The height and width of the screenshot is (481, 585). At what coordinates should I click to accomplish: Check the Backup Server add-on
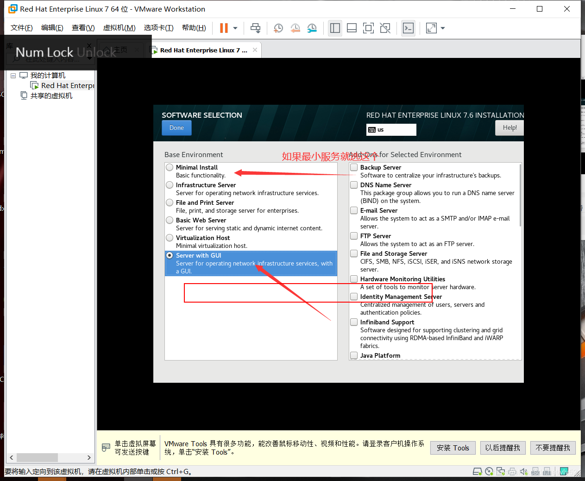[354, 167]
